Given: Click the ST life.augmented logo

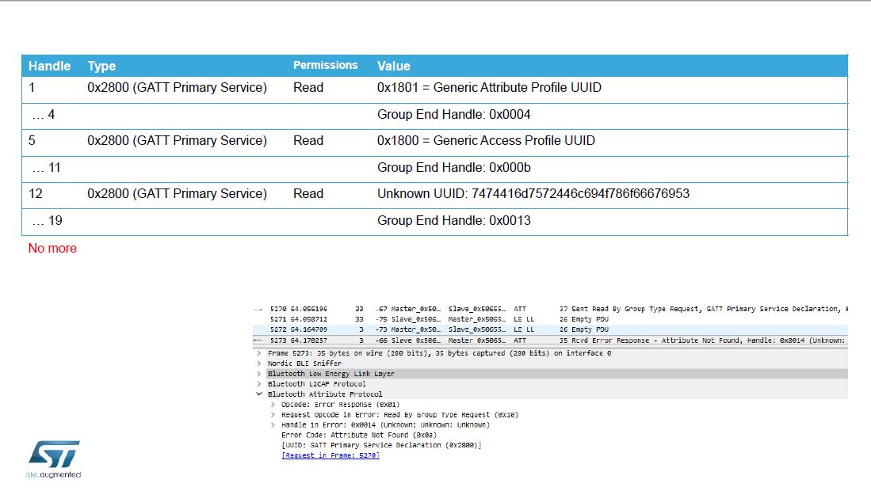Looking at the screenshot, I should pos(53,459).
